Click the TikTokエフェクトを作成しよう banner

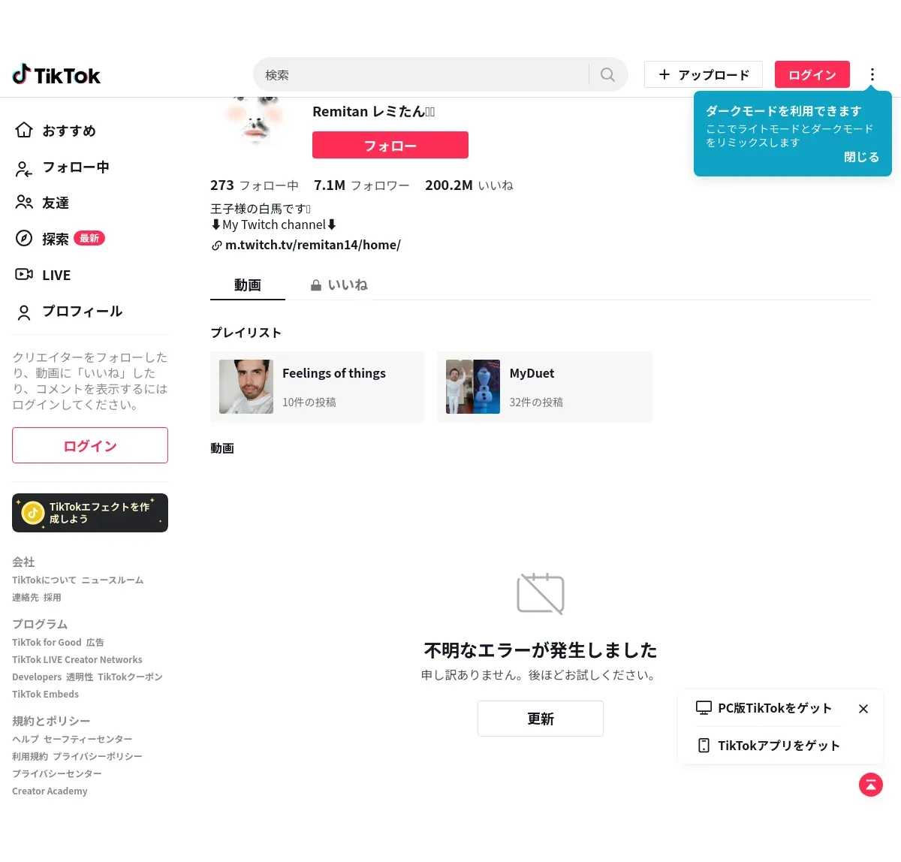point(90,513)
